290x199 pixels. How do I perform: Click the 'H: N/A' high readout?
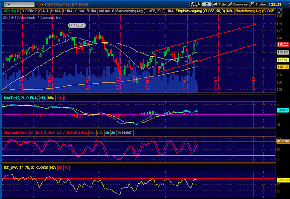[56, 11]
